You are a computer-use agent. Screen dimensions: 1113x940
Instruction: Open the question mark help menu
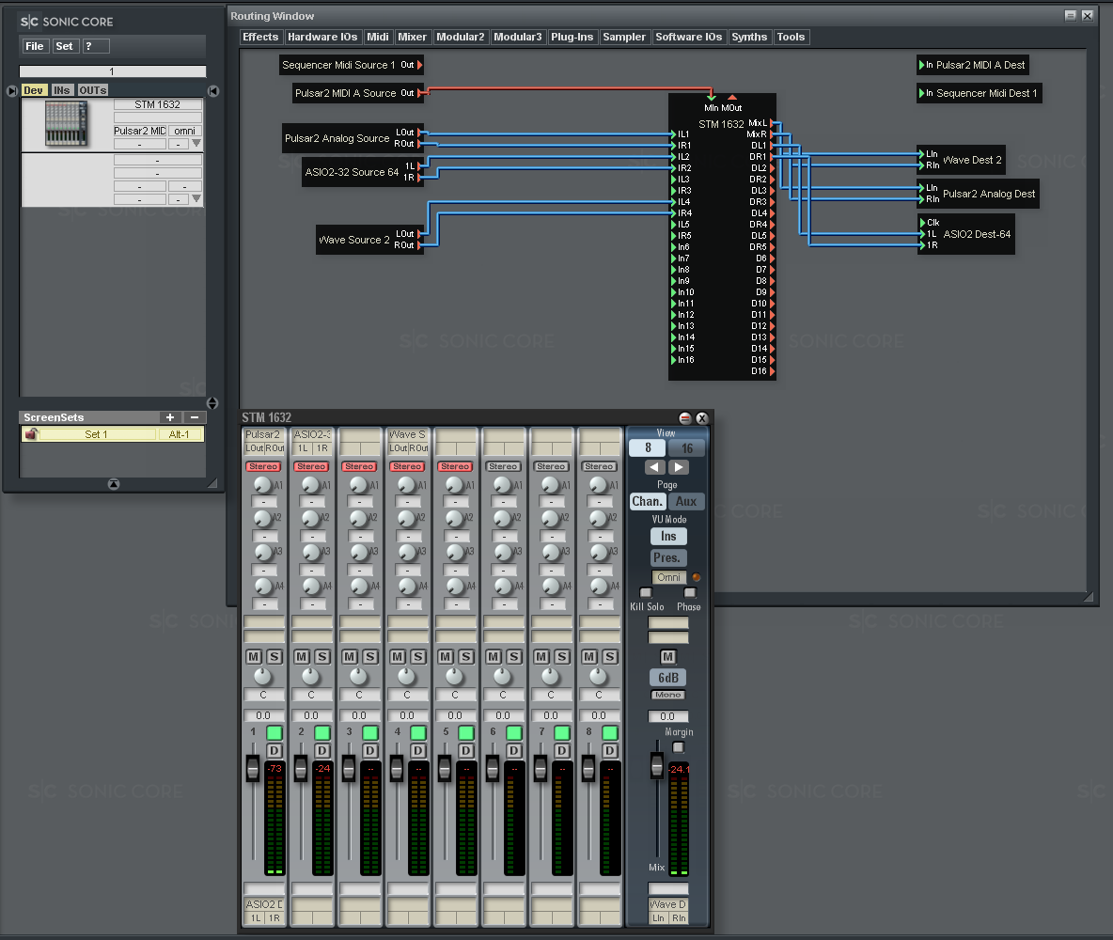[x=96, y=46]
